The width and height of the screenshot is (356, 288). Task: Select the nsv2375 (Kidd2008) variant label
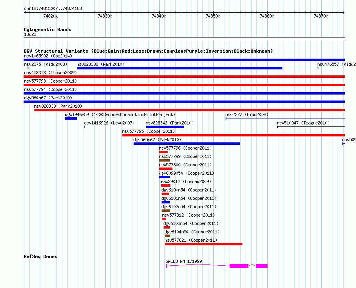click(46, 64)
